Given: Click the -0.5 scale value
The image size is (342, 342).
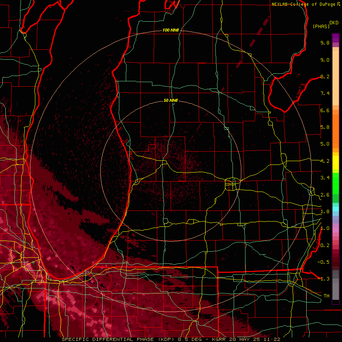Looking at the screenshot, I should click(323, 262).
